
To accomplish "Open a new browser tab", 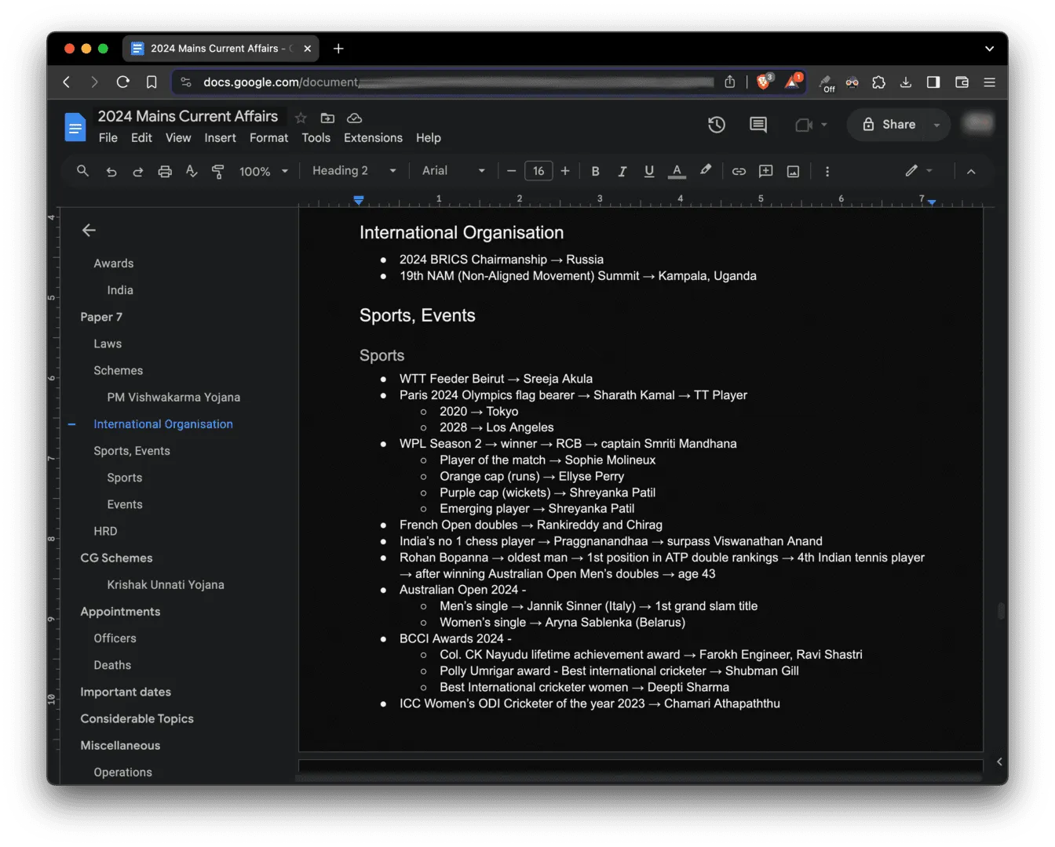I will pyautogui.click(x=338, y=49).
